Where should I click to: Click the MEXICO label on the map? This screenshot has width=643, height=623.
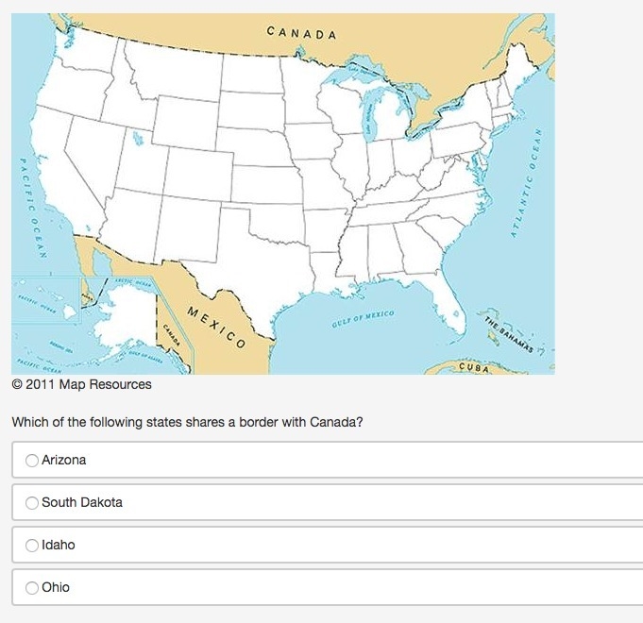216,327
